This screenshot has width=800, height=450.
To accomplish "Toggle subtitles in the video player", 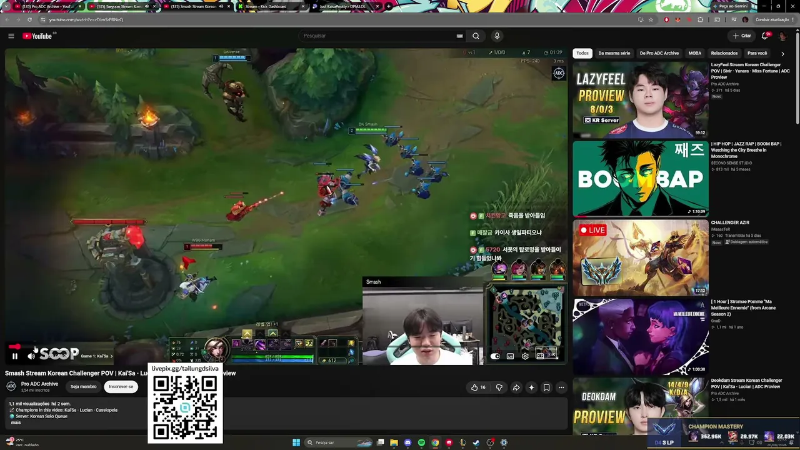I will pyautogui.click(x=510, y=356).
